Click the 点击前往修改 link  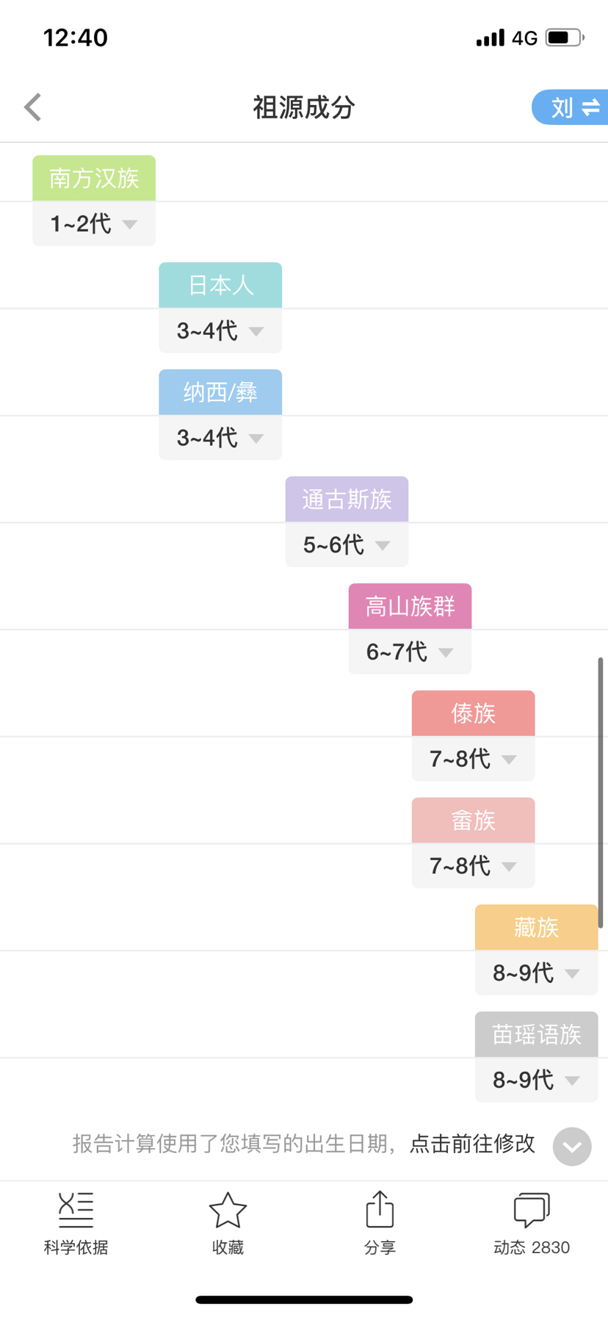[472, 1144]
